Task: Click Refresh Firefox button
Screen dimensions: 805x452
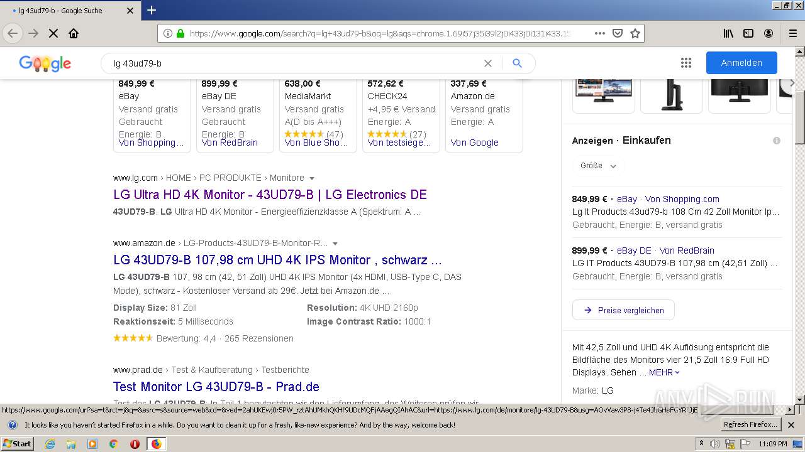Action: pyautogui.click(x=751, y=425)
